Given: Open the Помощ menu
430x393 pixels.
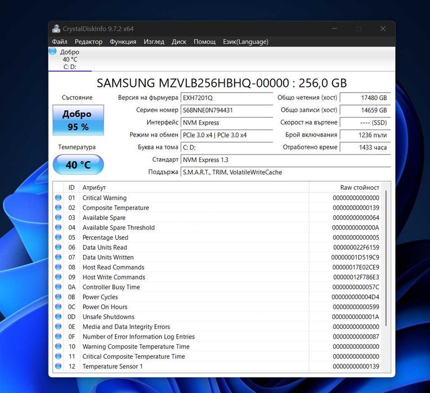Looking at the screenshot, I should tap(204, 42).
